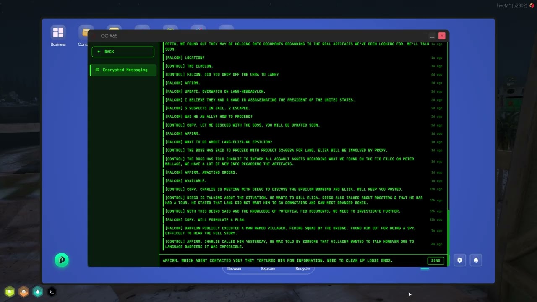537x302 pixels.
Task: Select 'WAS HE AN ALLY? HOW TO PROCEED?' message
Action: [303, 117]
